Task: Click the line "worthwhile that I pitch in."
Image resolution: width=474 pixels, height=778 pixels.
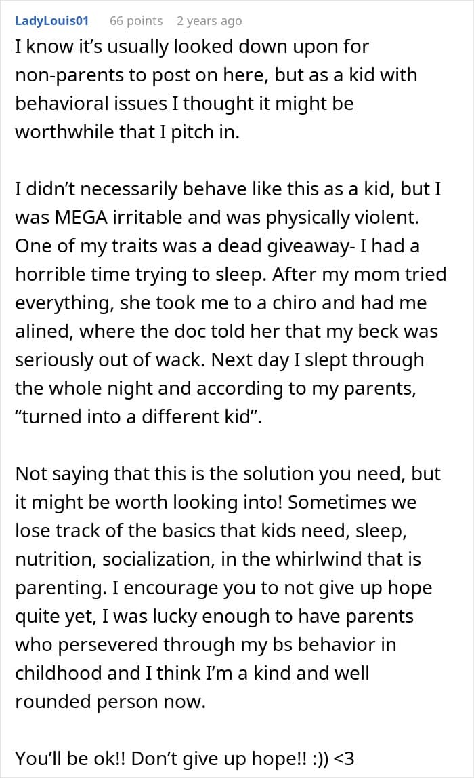Action: 127,132
